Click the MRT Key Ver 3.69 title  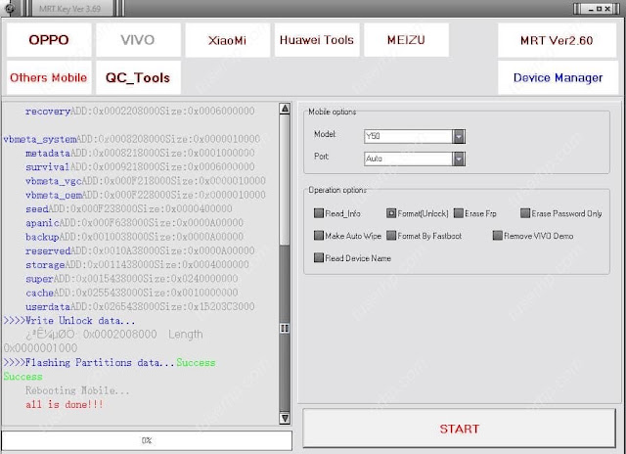[69, 9]
